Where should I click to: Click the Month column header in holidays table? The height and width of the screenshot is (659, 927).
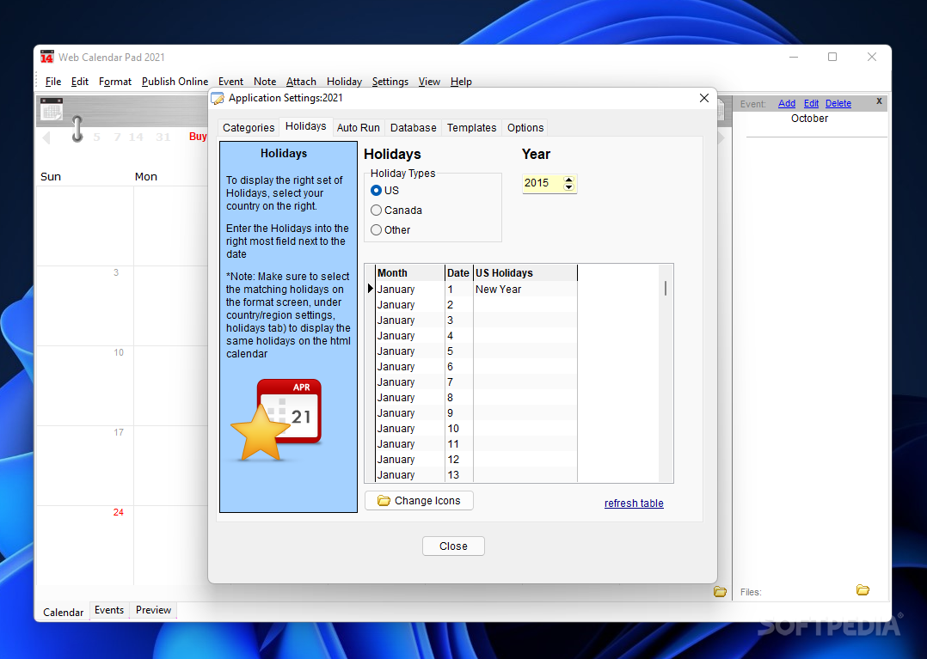(x=409, y=273)
